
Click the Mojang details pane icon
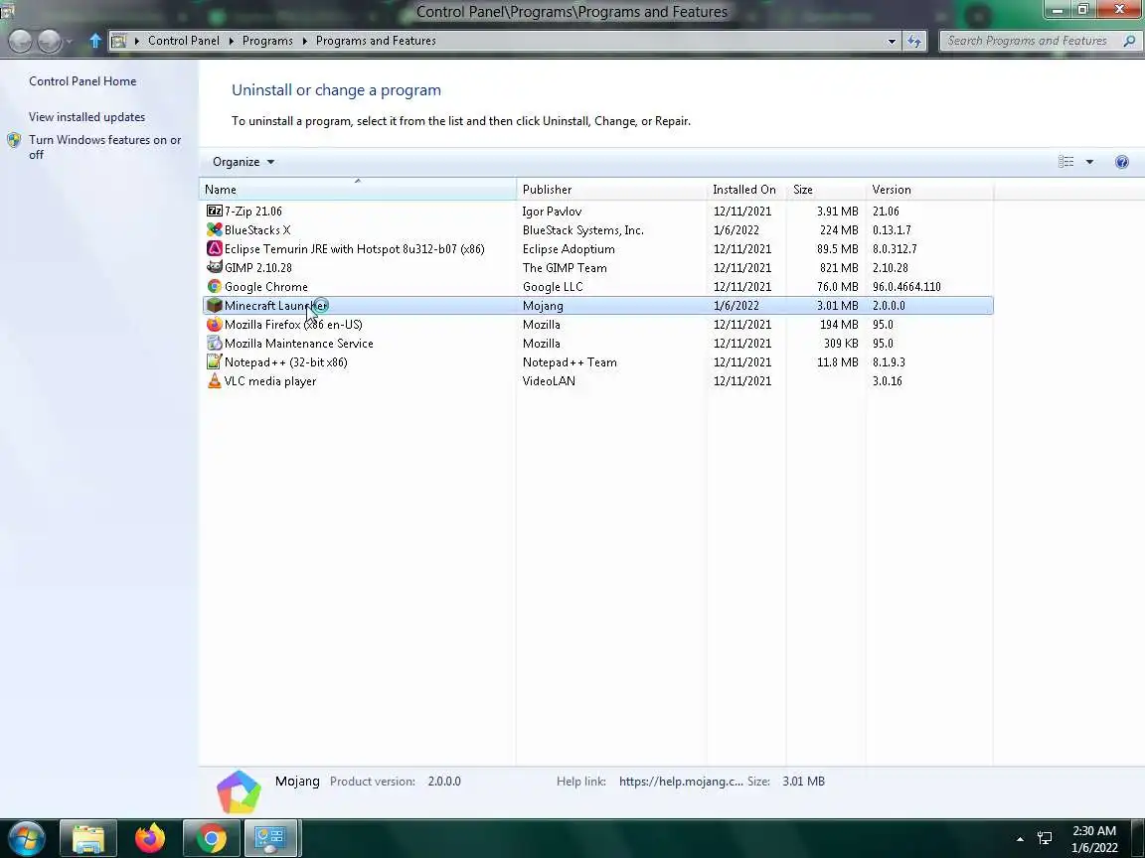point(239,791)
